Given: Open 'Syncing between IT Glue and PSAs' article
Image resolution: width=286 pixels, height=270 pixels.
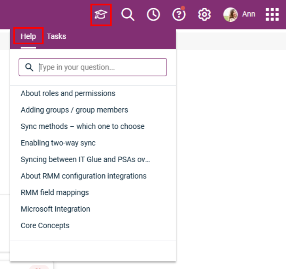Looking at the screenshot, I should (x=86, y=160).
